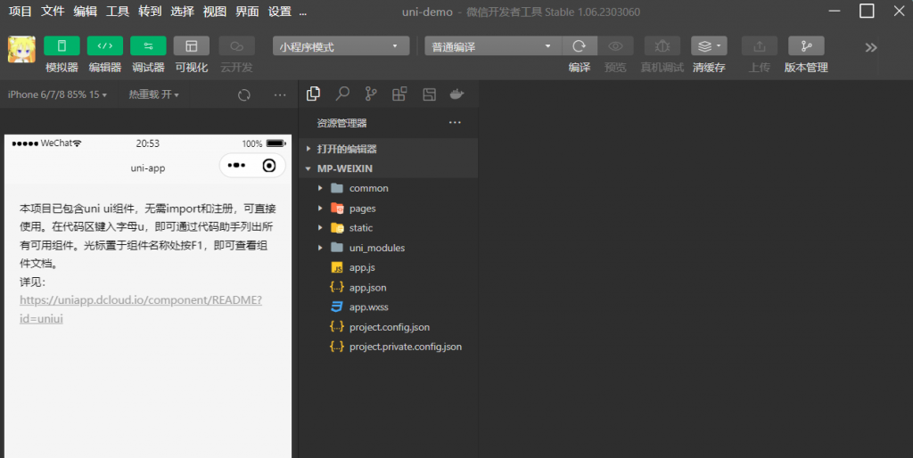Open cloud development (云开发)
The image size is (913, 458).
click(236, 46)
